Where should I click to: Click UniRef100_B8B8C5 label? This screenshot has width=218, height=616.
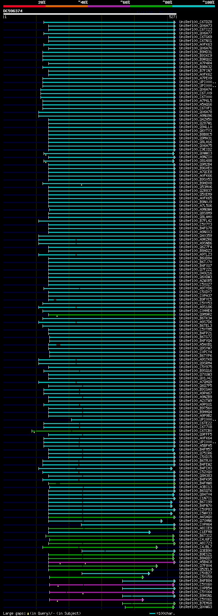pos(196,134)
